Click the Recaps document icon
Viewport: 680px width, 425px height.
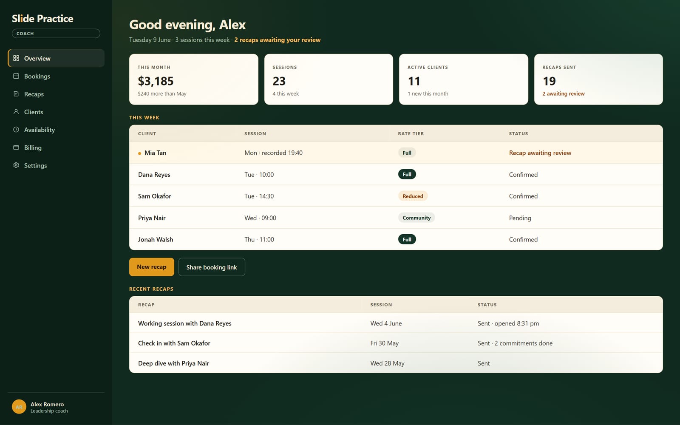pos(16,94)
